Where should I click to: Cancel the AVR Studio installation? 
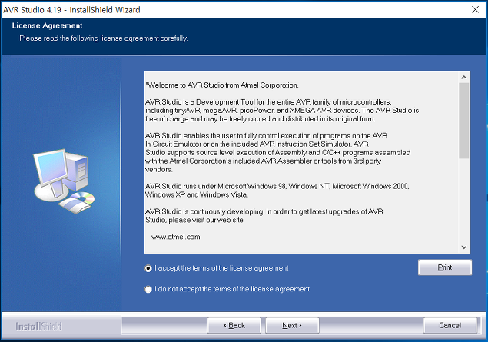coord(450,326)
